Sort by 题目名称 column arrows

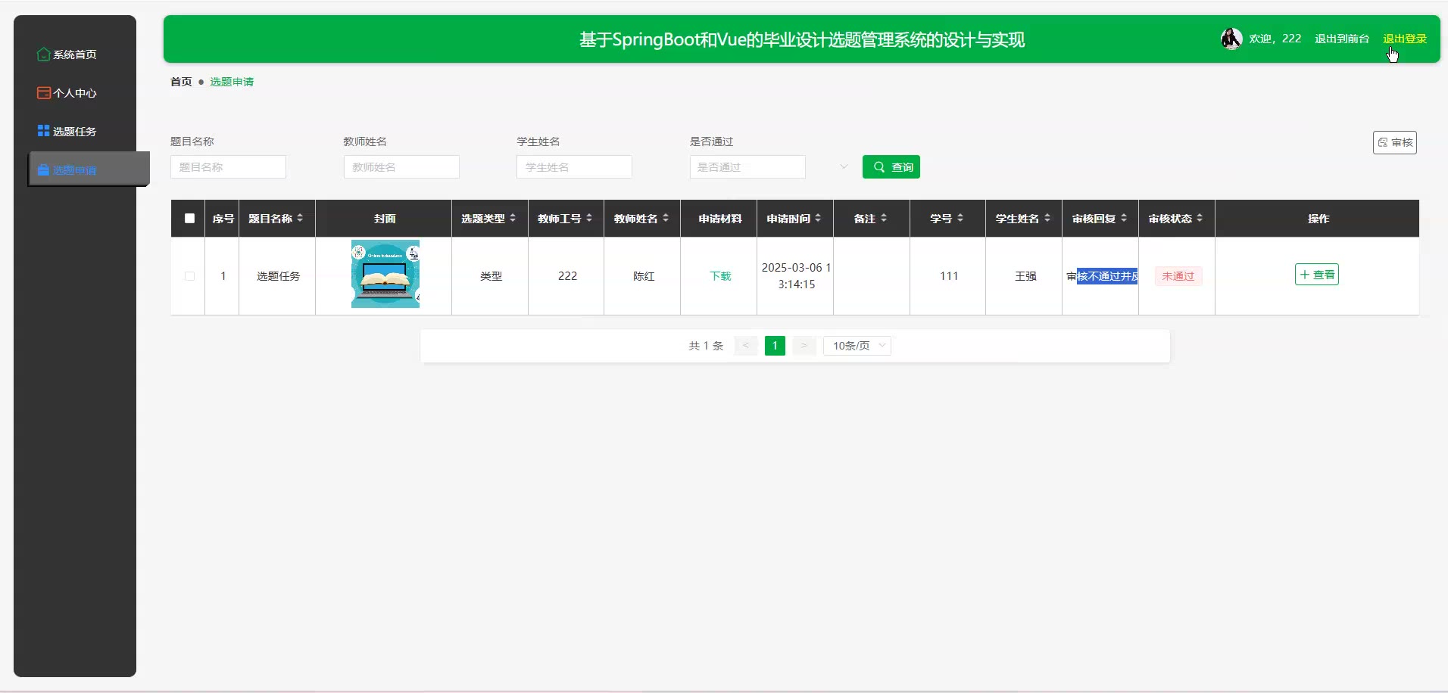point(300,218)
